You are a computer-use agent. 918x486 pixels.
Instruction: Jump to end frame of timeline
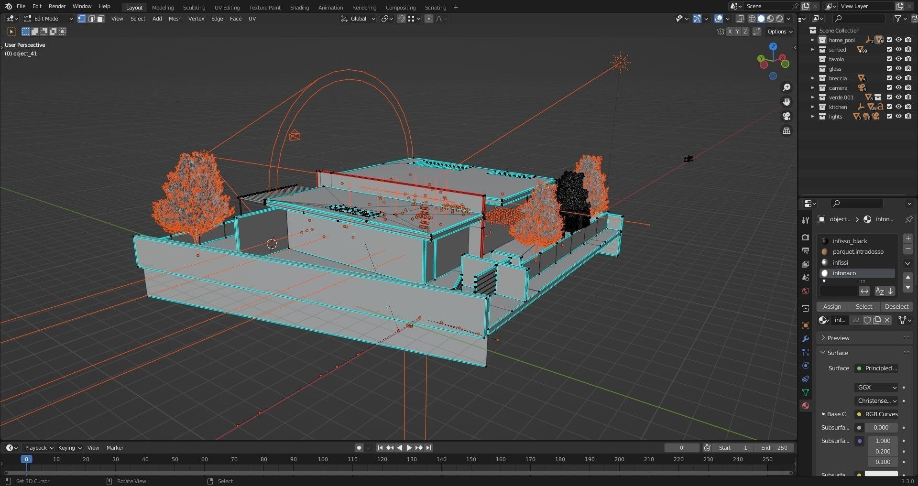coord(429,448)
